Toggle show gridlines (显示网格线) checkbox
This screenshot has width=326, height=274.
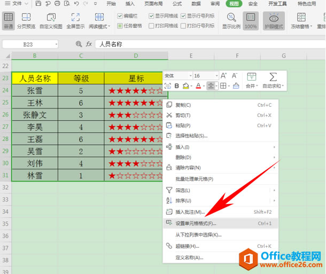click(151, 16)
